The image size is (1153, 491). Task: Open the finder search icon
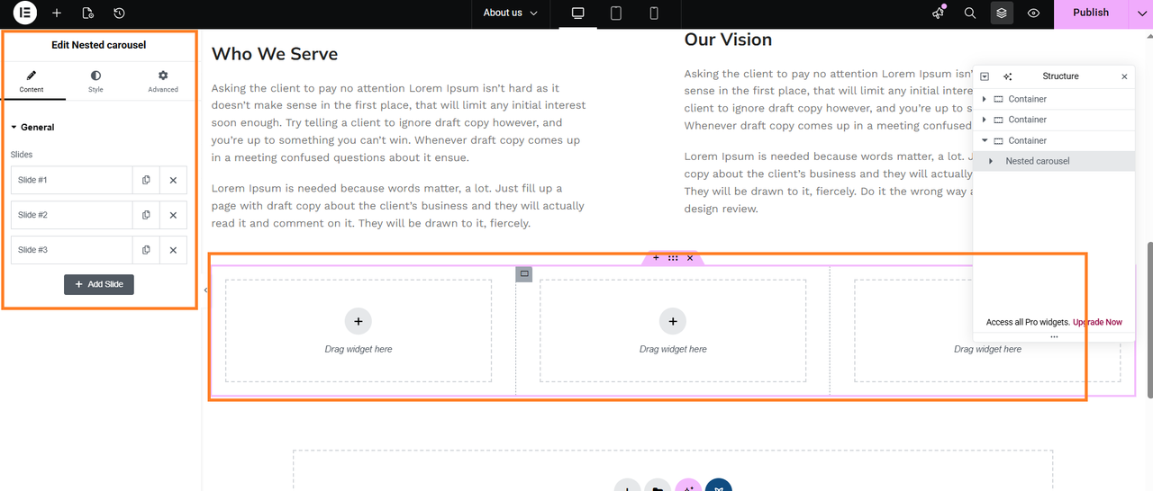point(970,13)
